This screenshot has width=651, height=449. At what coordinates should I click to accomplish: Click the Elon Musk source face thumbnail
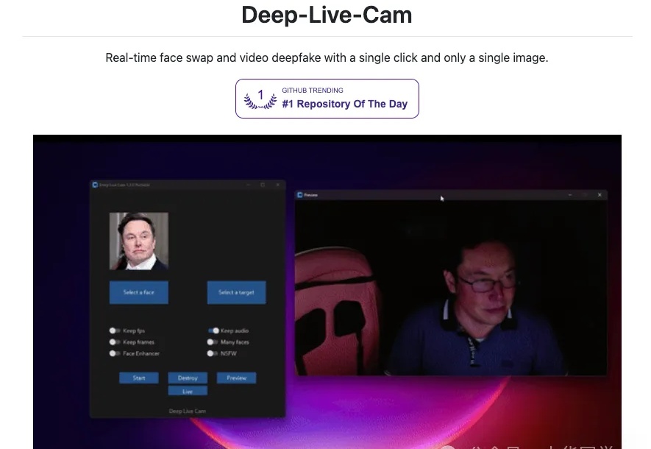[x=138, y=240]
